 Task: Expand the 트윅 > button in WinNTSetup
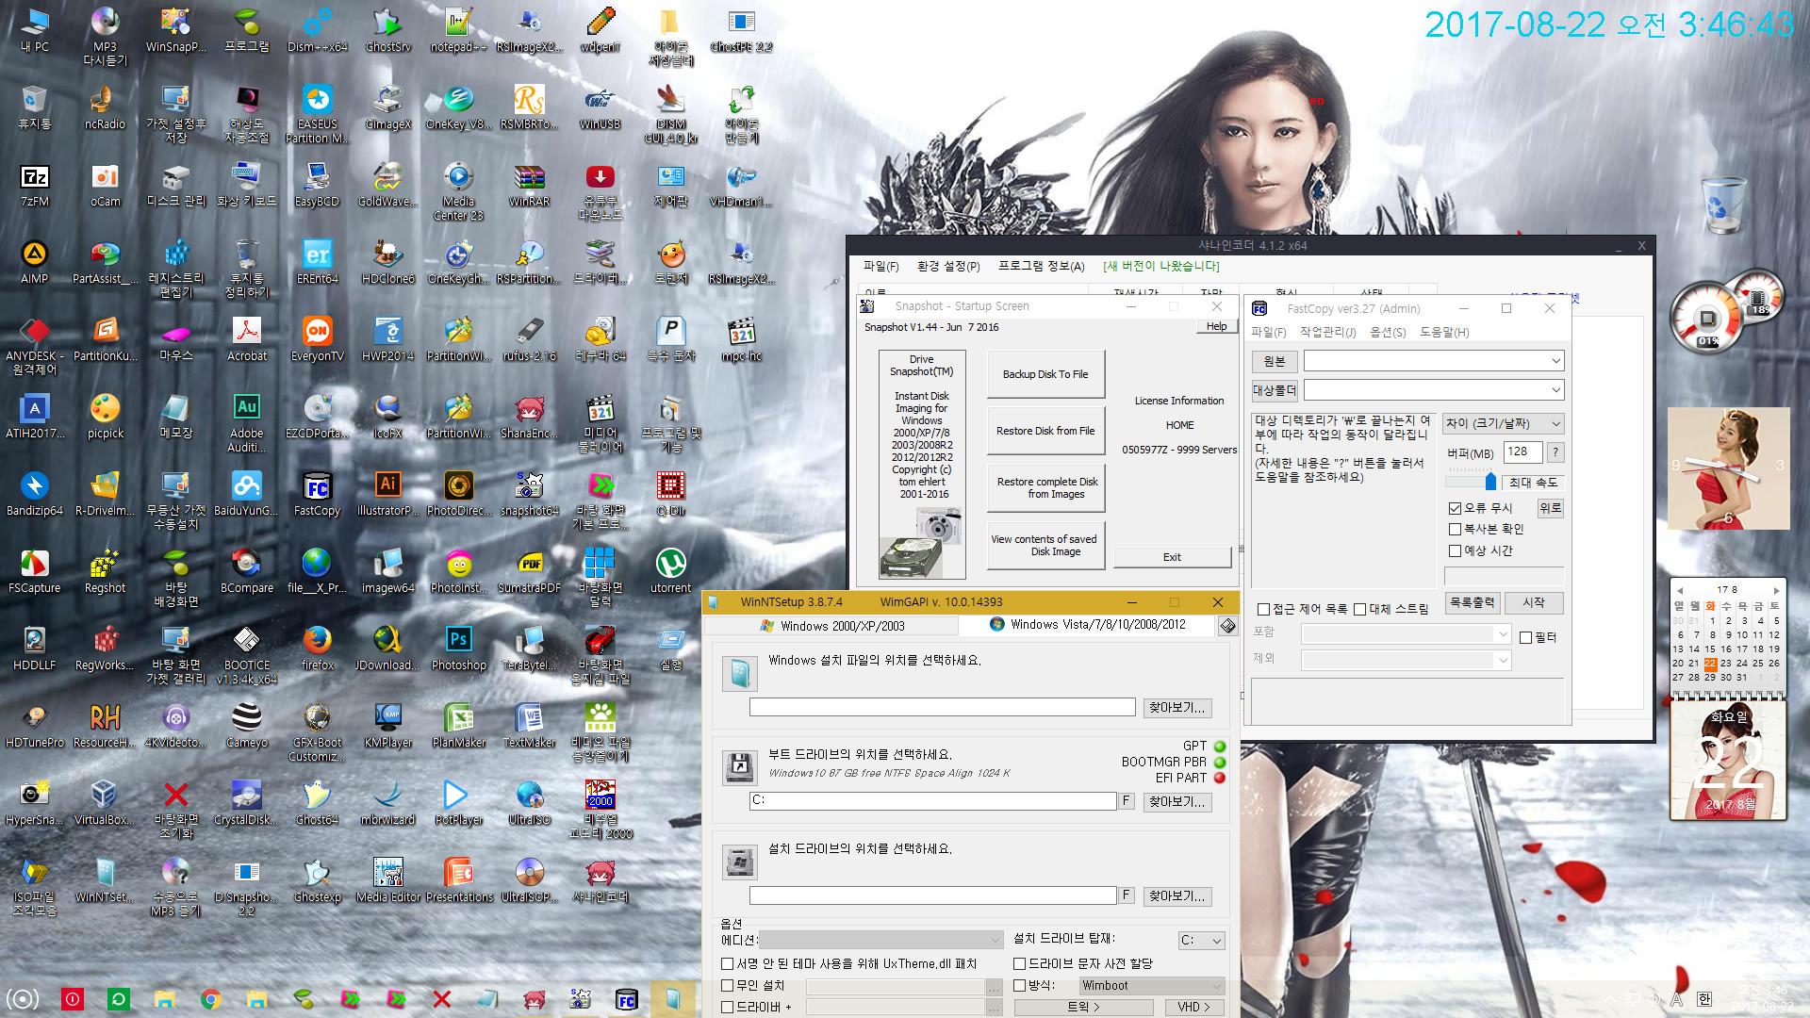pyautogui.click(x=1083, y=1007)
